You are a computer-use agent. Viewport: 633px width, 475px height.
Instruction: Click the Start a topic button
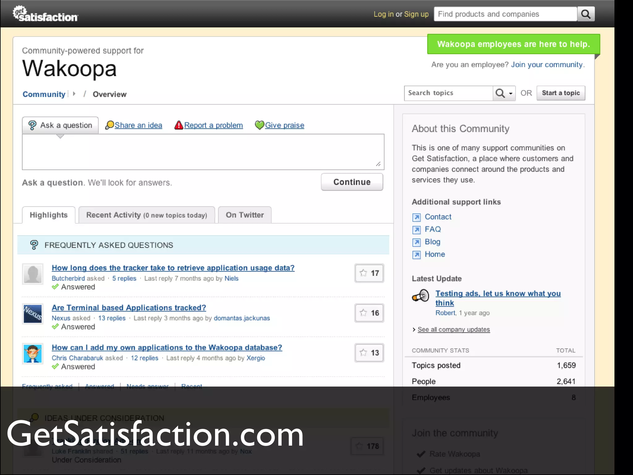point(561,93)
